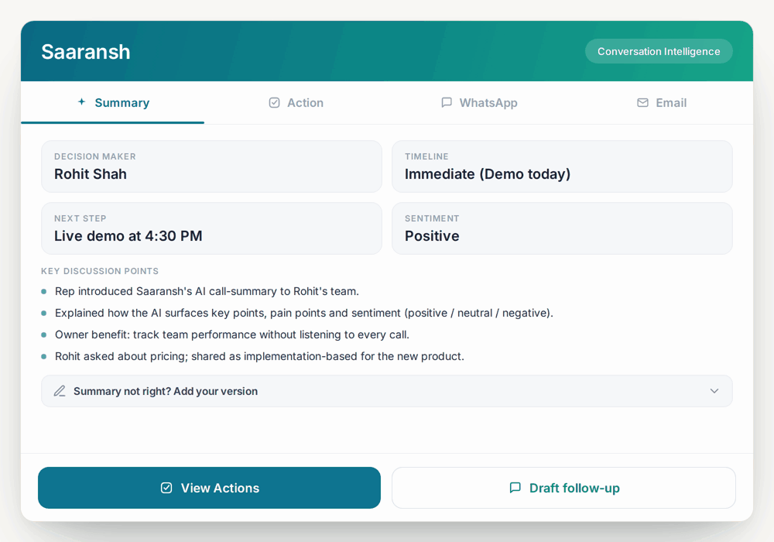
Task: Click the NEXT STEP label
Action: click(80, 218)
